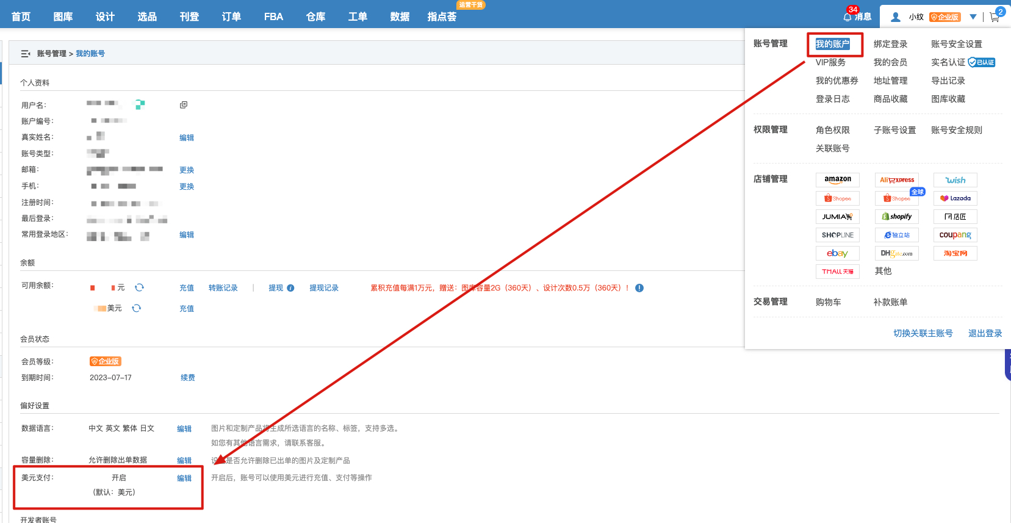Select 我的账户 in account menu
This screenshot has height=523, width=1011.
(x=833, y=44)
